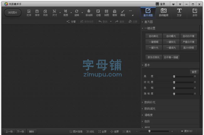Click the skin shirt icon in title bar
Image resolution: width=204 pixels, height=135 pixels.
coord(173,4)
